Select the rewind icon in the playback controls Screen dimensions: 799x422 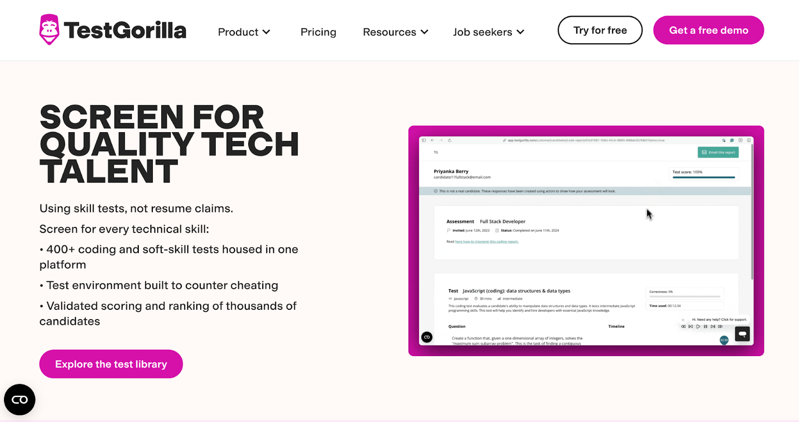tap(684, 326)
